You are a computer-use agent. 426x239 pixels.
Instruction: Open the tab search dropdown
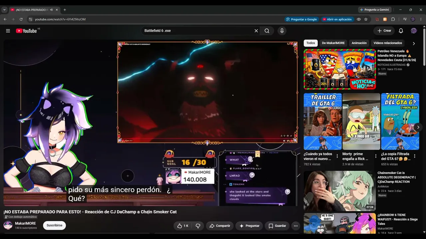[x=4, y=10]
